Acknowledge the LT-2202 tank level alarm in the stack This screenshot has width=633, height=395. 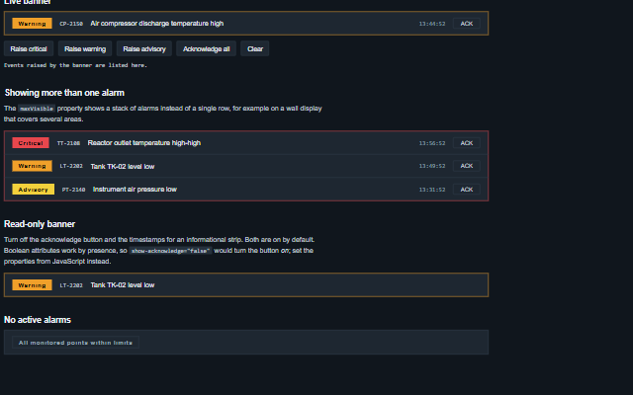click(466, 166)
